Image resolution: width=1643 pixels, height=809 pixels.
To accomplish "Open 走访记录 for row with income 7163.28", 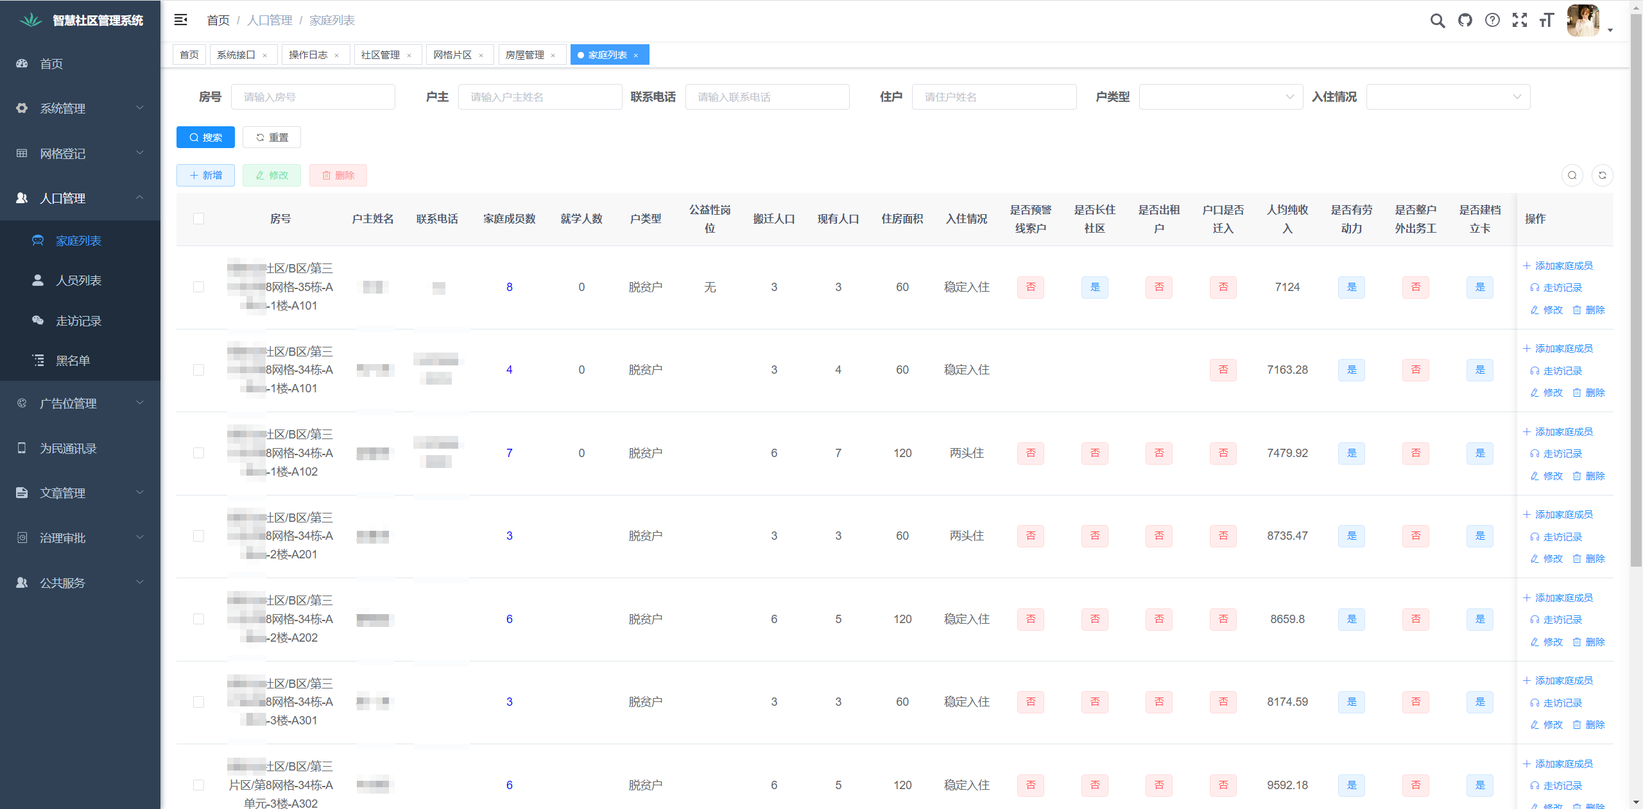I will point(1556,371).
